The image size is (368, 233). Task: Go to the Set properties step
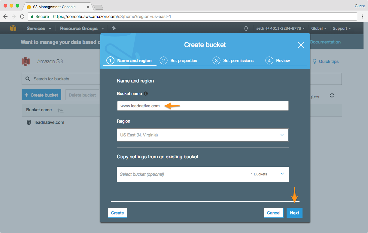point(179,61)
